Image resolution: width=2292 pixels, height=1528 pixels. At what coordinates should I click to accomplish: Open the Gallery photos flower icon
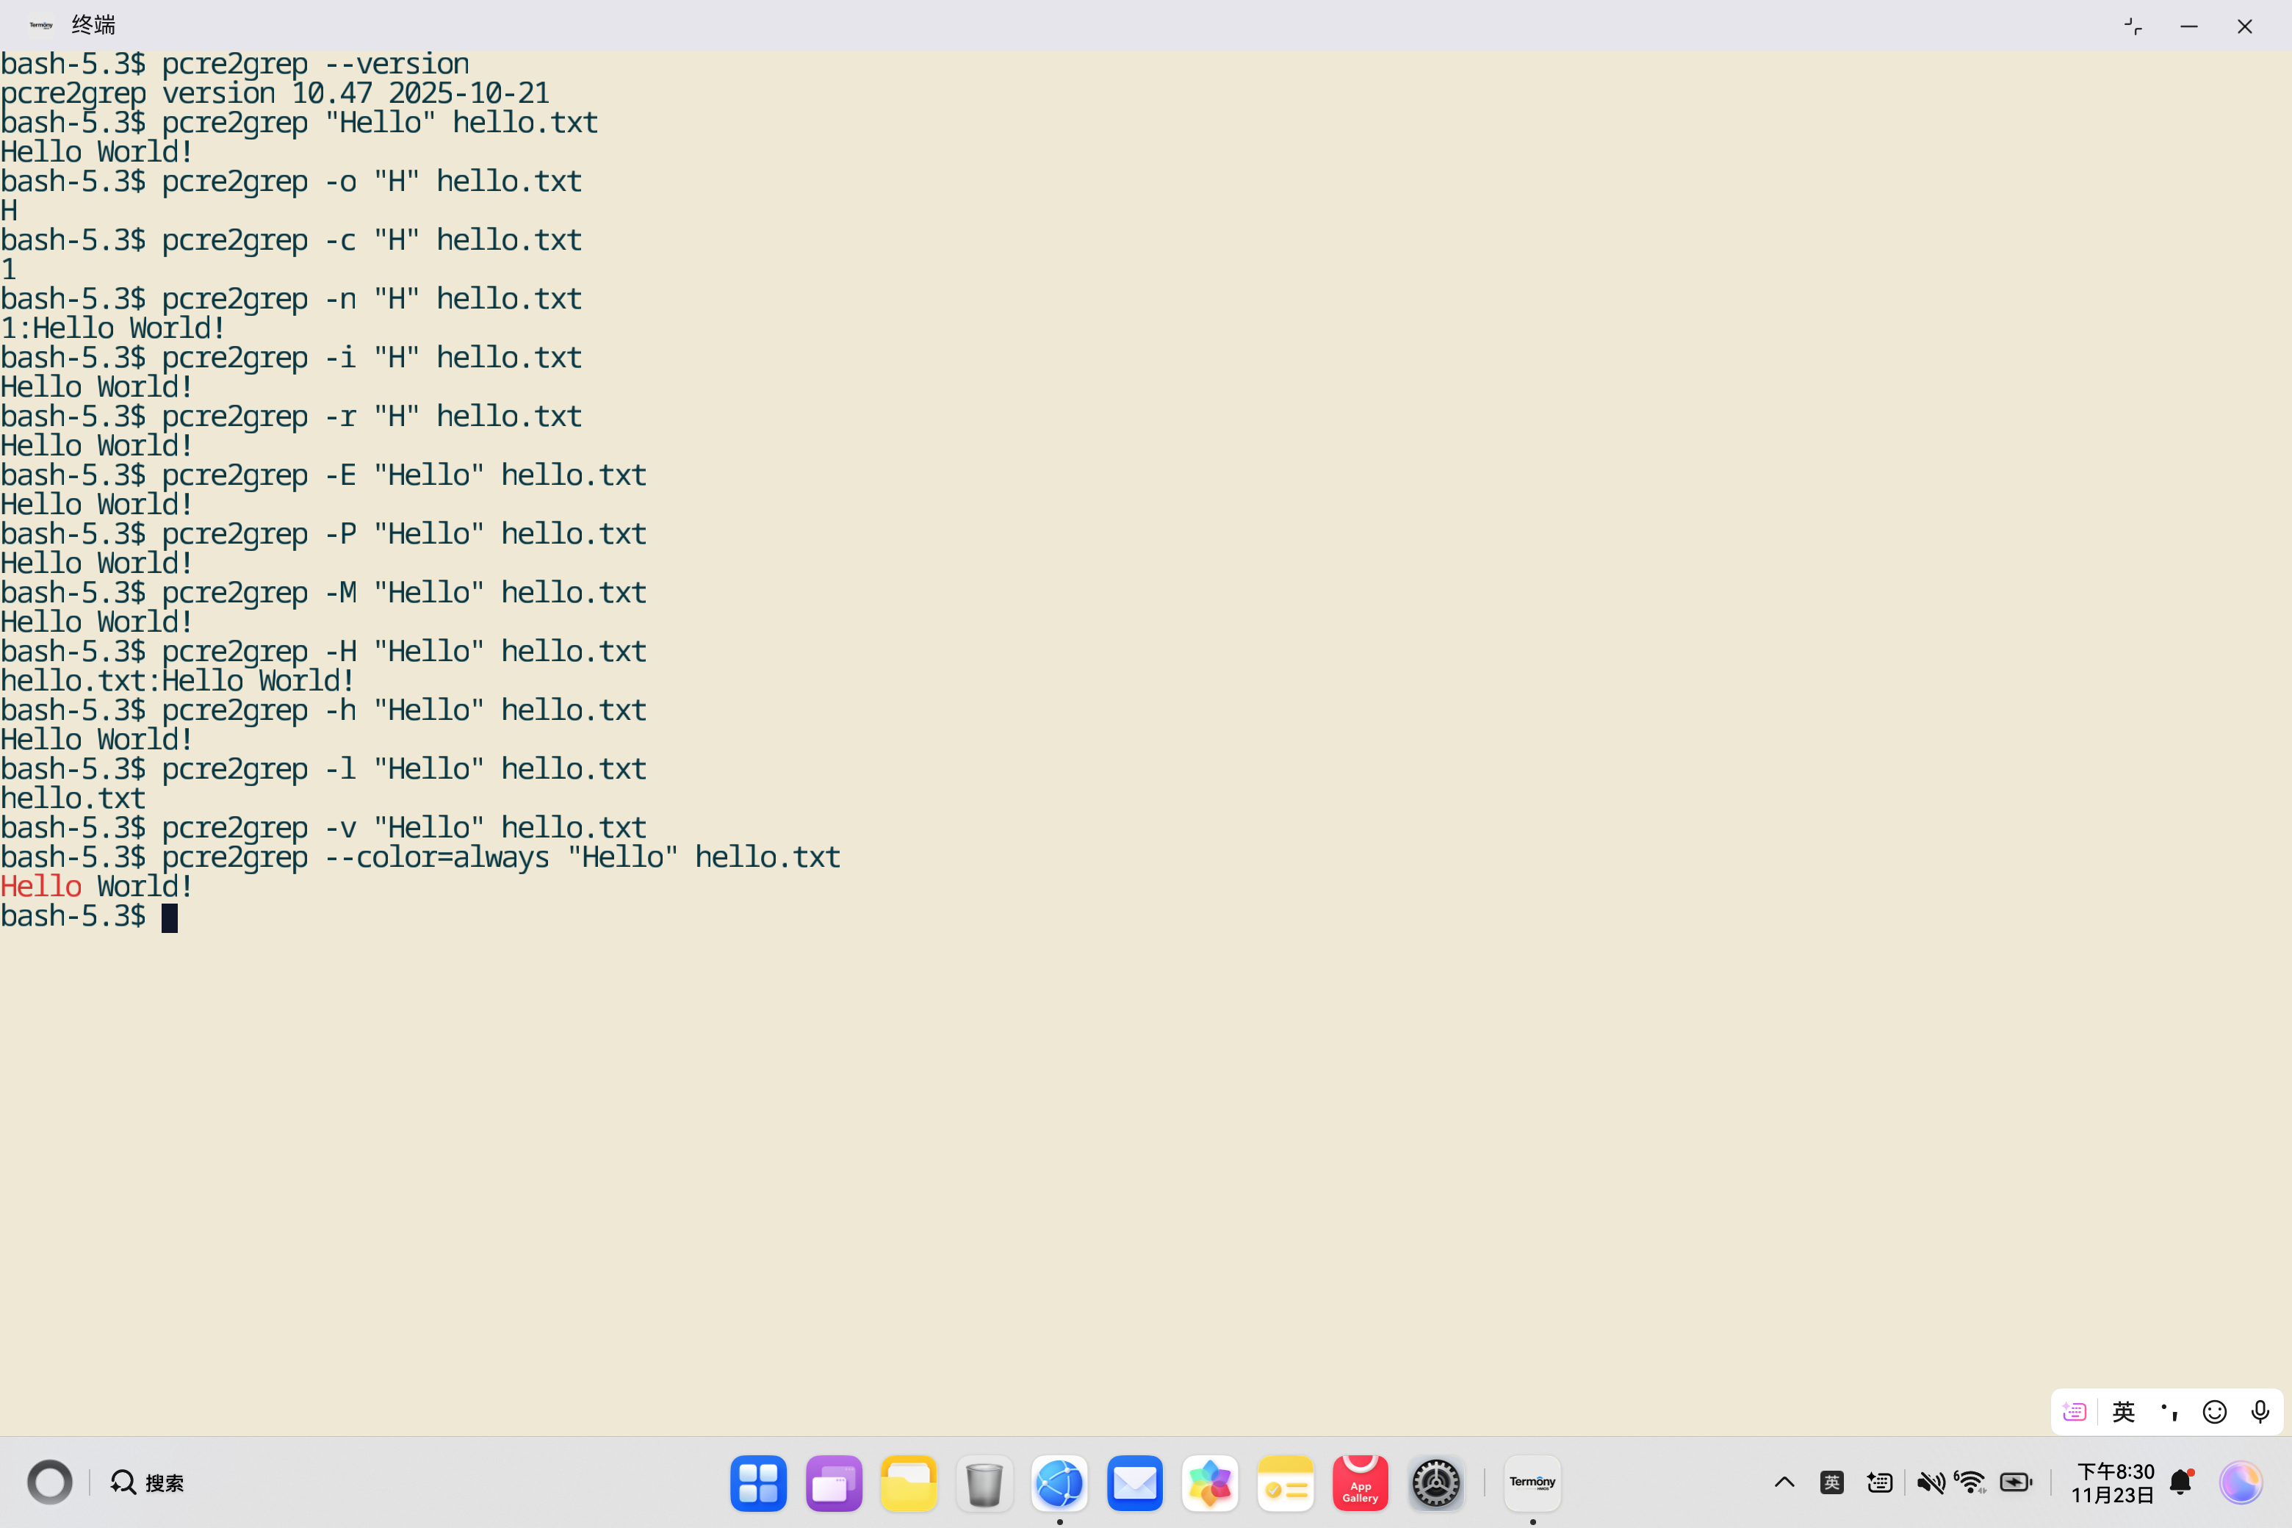(x=1209, y=1482)
